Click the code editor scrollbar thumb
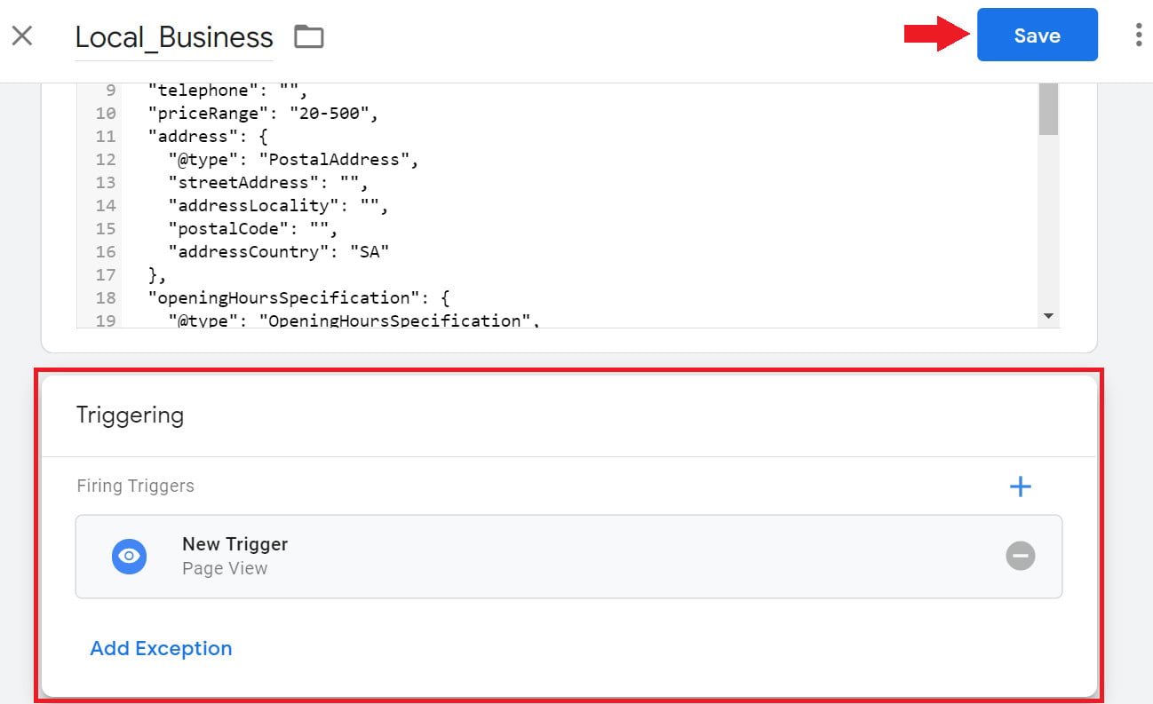1153x704 pixels. pyautogui.click(x=1048, y=109)
